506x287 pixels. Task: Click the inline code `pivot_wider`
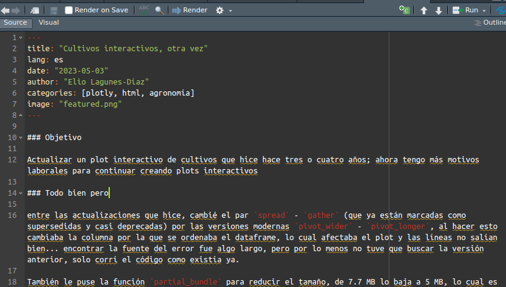click(323, 227)
